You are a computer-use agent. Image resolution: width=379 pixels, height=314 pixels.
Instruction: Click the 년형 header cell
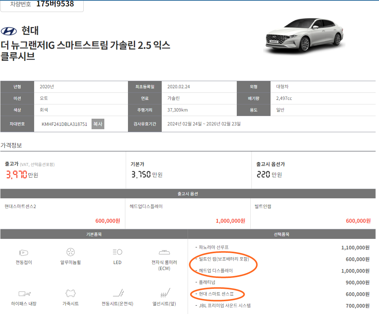[17, 87]
